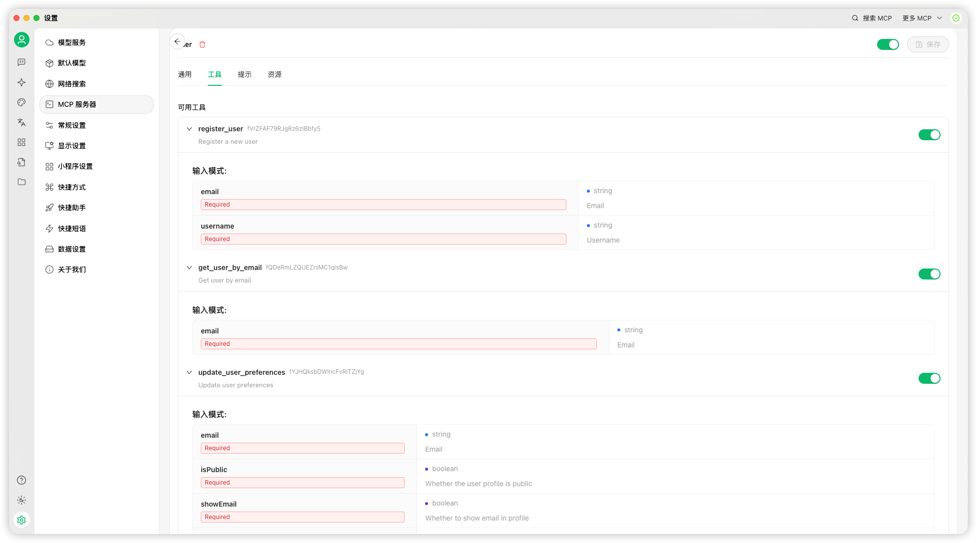Delete the server with the trash icon
Viewport: 977px width, 543px height.
click(x=202, y=44)
